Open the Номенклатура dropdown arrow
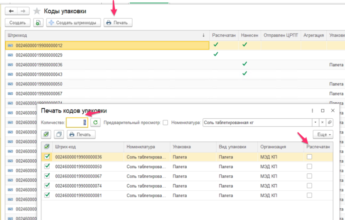345x220 pixels. click(315, 123)
